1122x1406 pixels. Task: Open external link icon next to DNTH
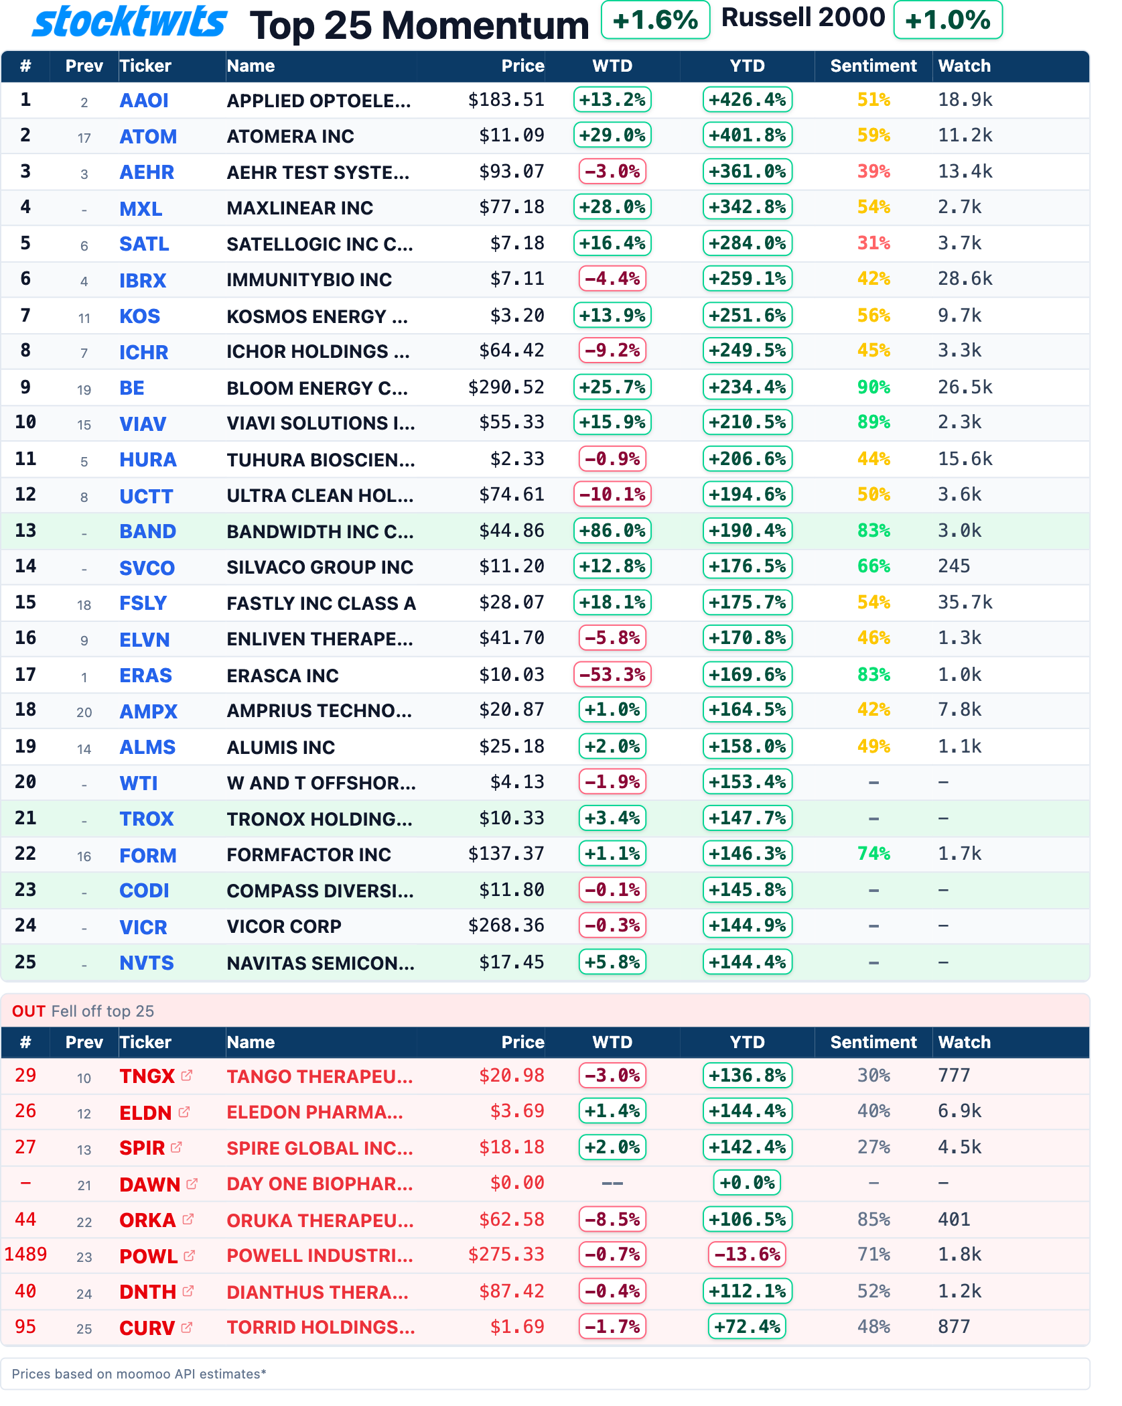pyautogui.click(x=188, y=1291)
